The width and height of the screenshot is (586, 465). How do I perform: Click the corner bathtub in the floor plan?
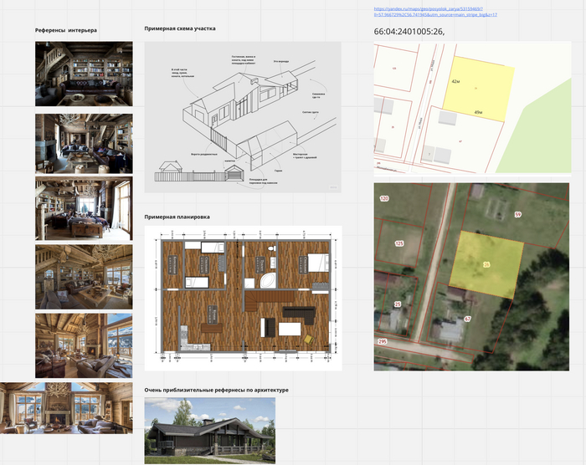click(268, 280)
